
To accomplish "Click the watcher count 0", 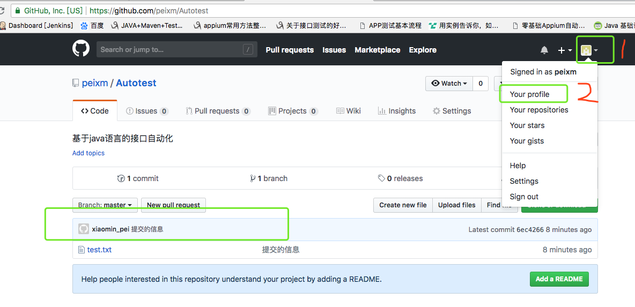I will (x=481, y=84).
